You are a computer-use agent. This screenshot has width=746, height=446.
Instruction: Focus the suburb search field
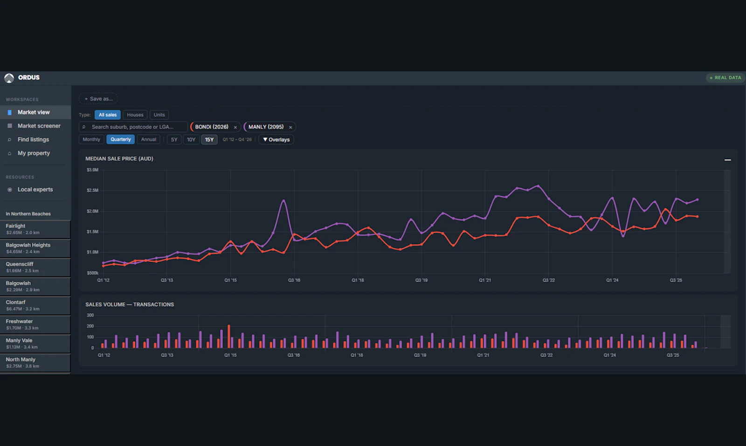(x=133, y=127)
